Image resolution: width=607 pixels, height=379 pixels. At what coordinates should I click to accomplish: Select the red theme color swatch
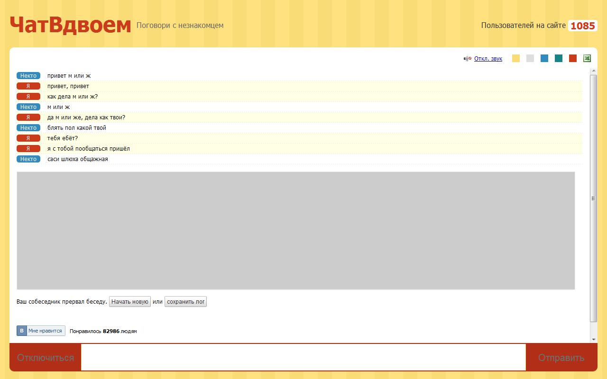(x=573, y=58)
